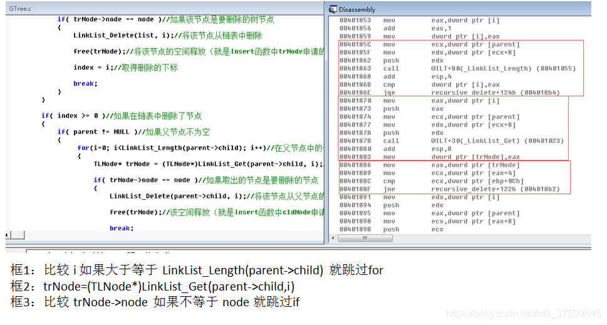Click the 'if( parent != NULL )' line
Image resolution: width=607 pixels, height=325 pixels.
coord(133,132)
